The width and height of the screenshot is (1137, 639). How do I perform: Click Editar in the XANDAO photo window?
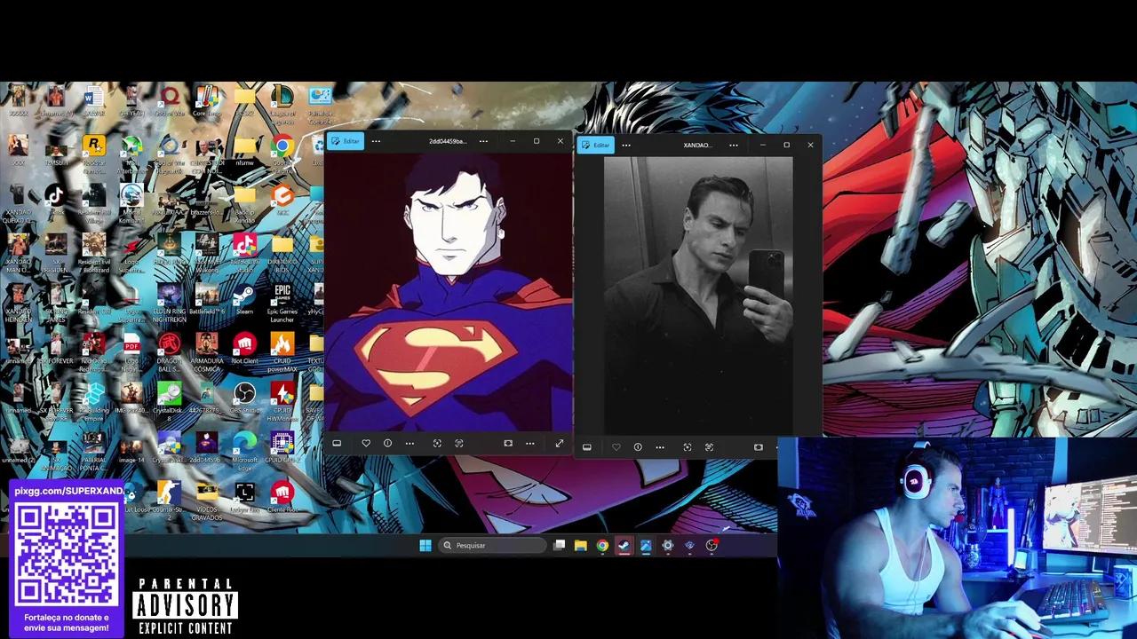(595, 145)
